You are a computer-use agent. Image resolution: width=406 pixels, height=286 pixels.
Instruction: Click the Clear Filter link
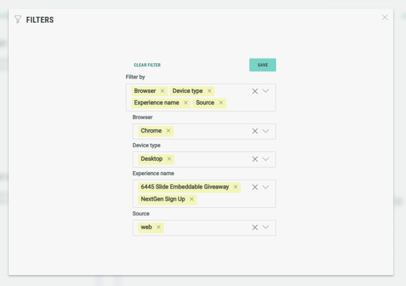point(147,65)
